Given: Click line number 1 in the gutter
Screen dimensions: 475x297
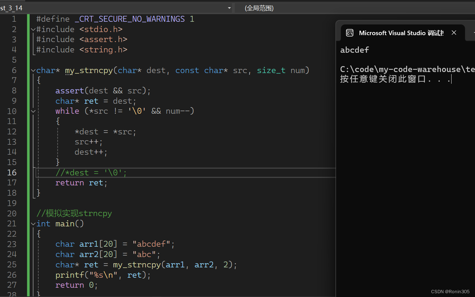Looking at the screenshot, I should [14, 19].
